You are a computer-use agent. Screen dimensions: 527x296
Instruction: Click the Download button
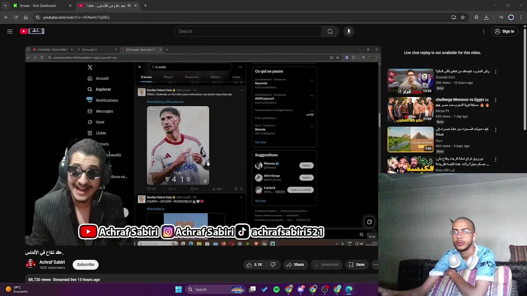326,265
